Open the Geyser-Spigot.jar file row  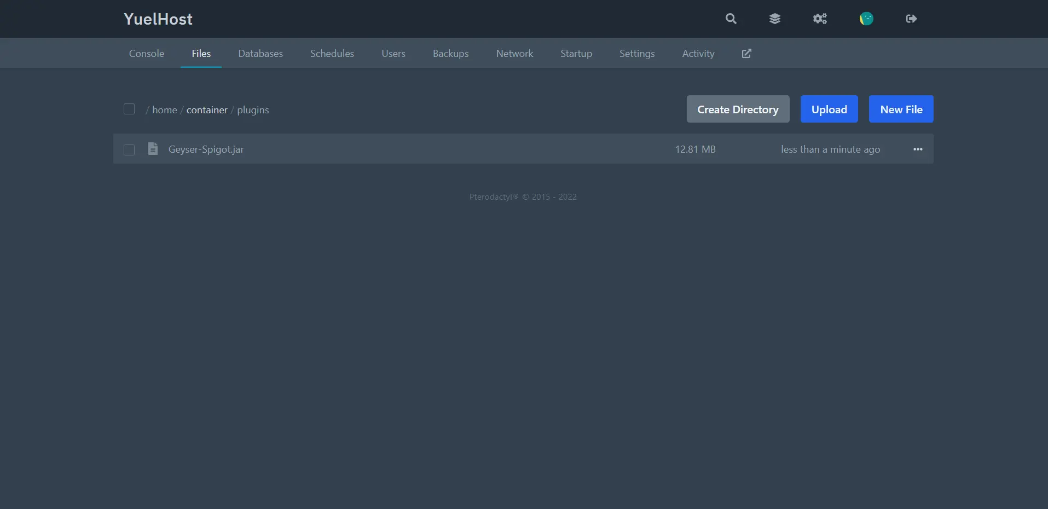(x=206, y=149)
